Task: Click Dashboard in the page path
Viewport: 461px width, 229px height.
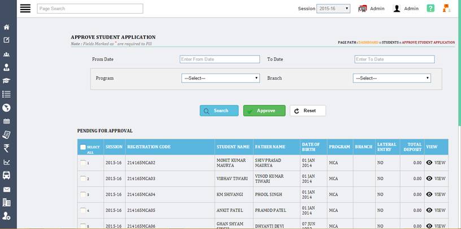Action: pyautogui.click(x=368, y=42)
